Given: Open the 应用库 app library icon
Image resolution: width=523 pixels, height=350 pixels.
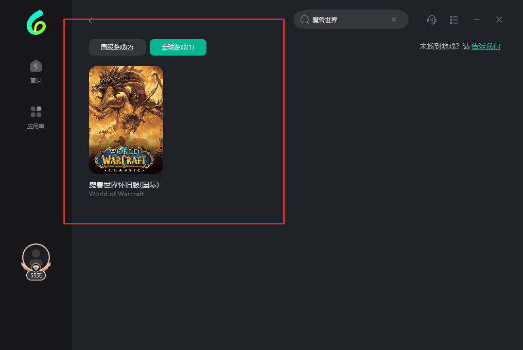Looking at the screenshot, I should (x=36, y=112).
